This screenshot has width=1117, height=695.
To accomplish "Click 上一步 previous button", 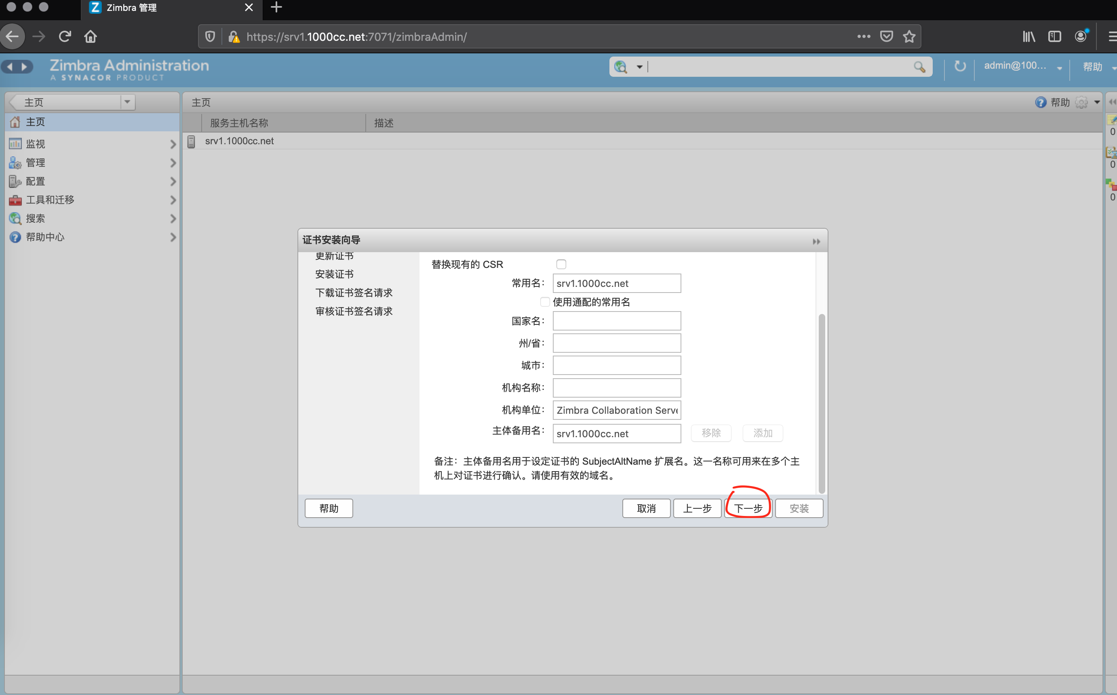I will point(697,508).
